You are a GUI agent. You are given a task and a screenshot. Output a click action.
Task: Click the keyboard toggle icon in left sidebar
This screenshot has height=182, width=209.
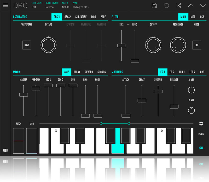pos(5,150)
